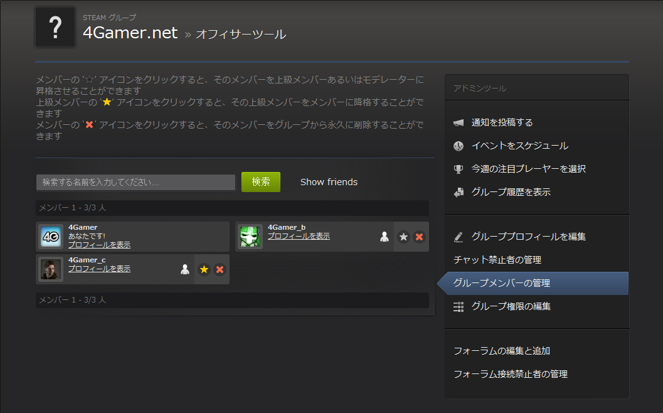The width and height of the screenshot is (663, 413).
Task: Click the permissions list icon
Action: pos(459,307)
